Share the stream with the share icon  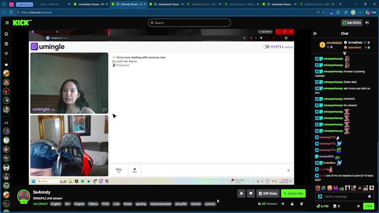coord(282,204)
